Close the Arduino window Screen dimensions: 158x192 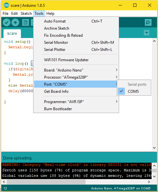click(x=150, y=5)
